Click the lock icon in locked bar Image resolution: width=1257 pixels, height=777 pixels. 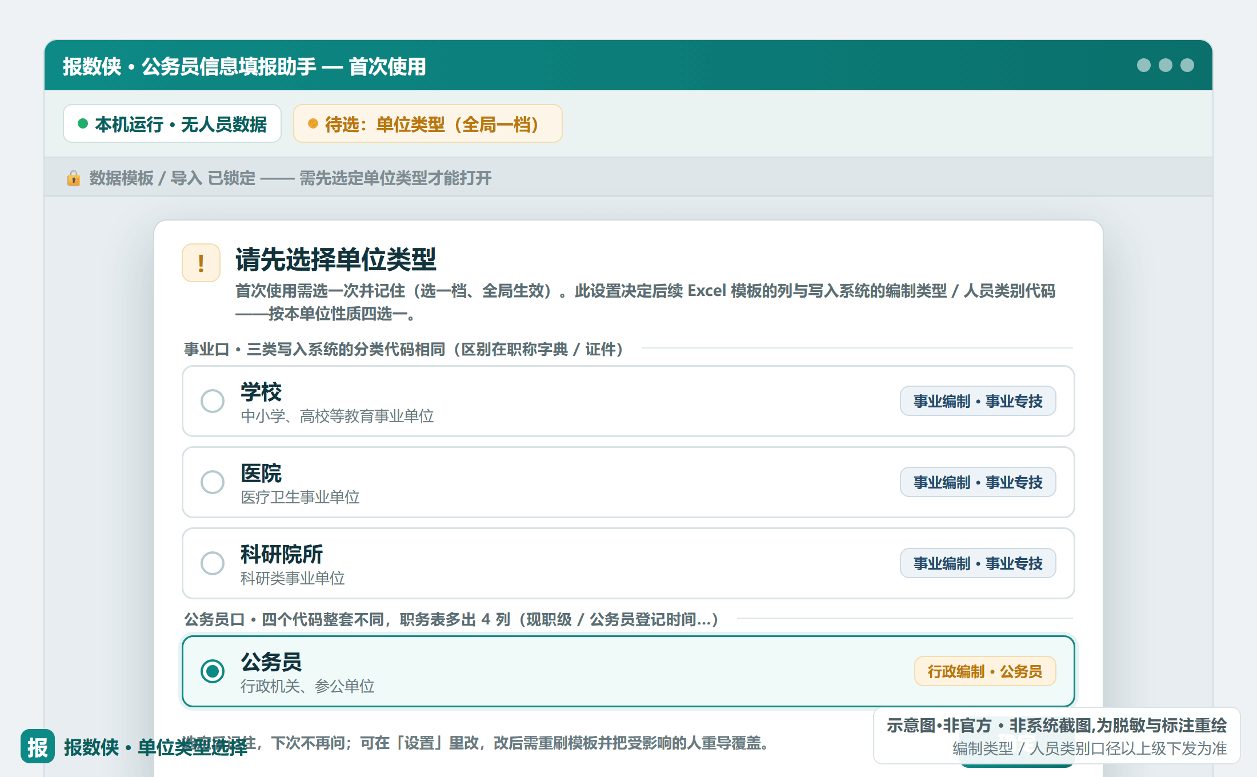(x=74, y=178)
